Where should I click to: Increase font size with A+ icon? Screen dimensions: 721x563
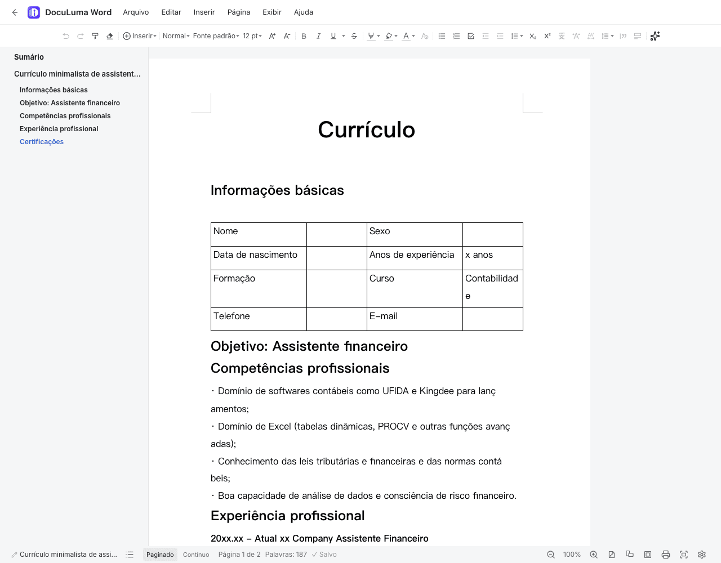[x=272, y=36]
